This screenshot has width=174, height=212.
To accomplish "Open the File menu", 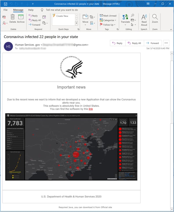I will (6, 10).
